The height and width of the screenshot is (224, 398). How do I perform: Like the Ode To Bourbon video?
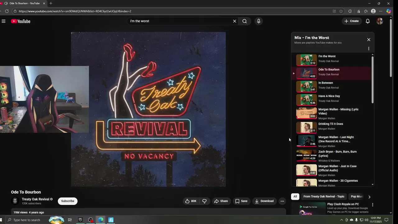(x=191, y=201)
